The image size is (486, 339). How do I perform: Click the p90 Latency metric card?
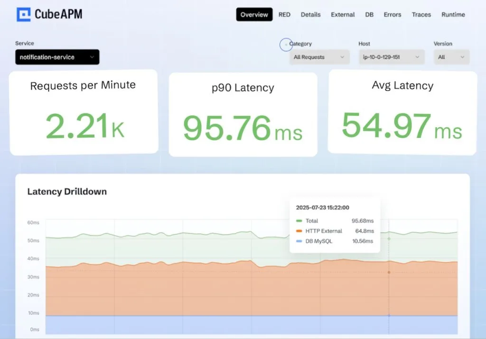[243, 113]
